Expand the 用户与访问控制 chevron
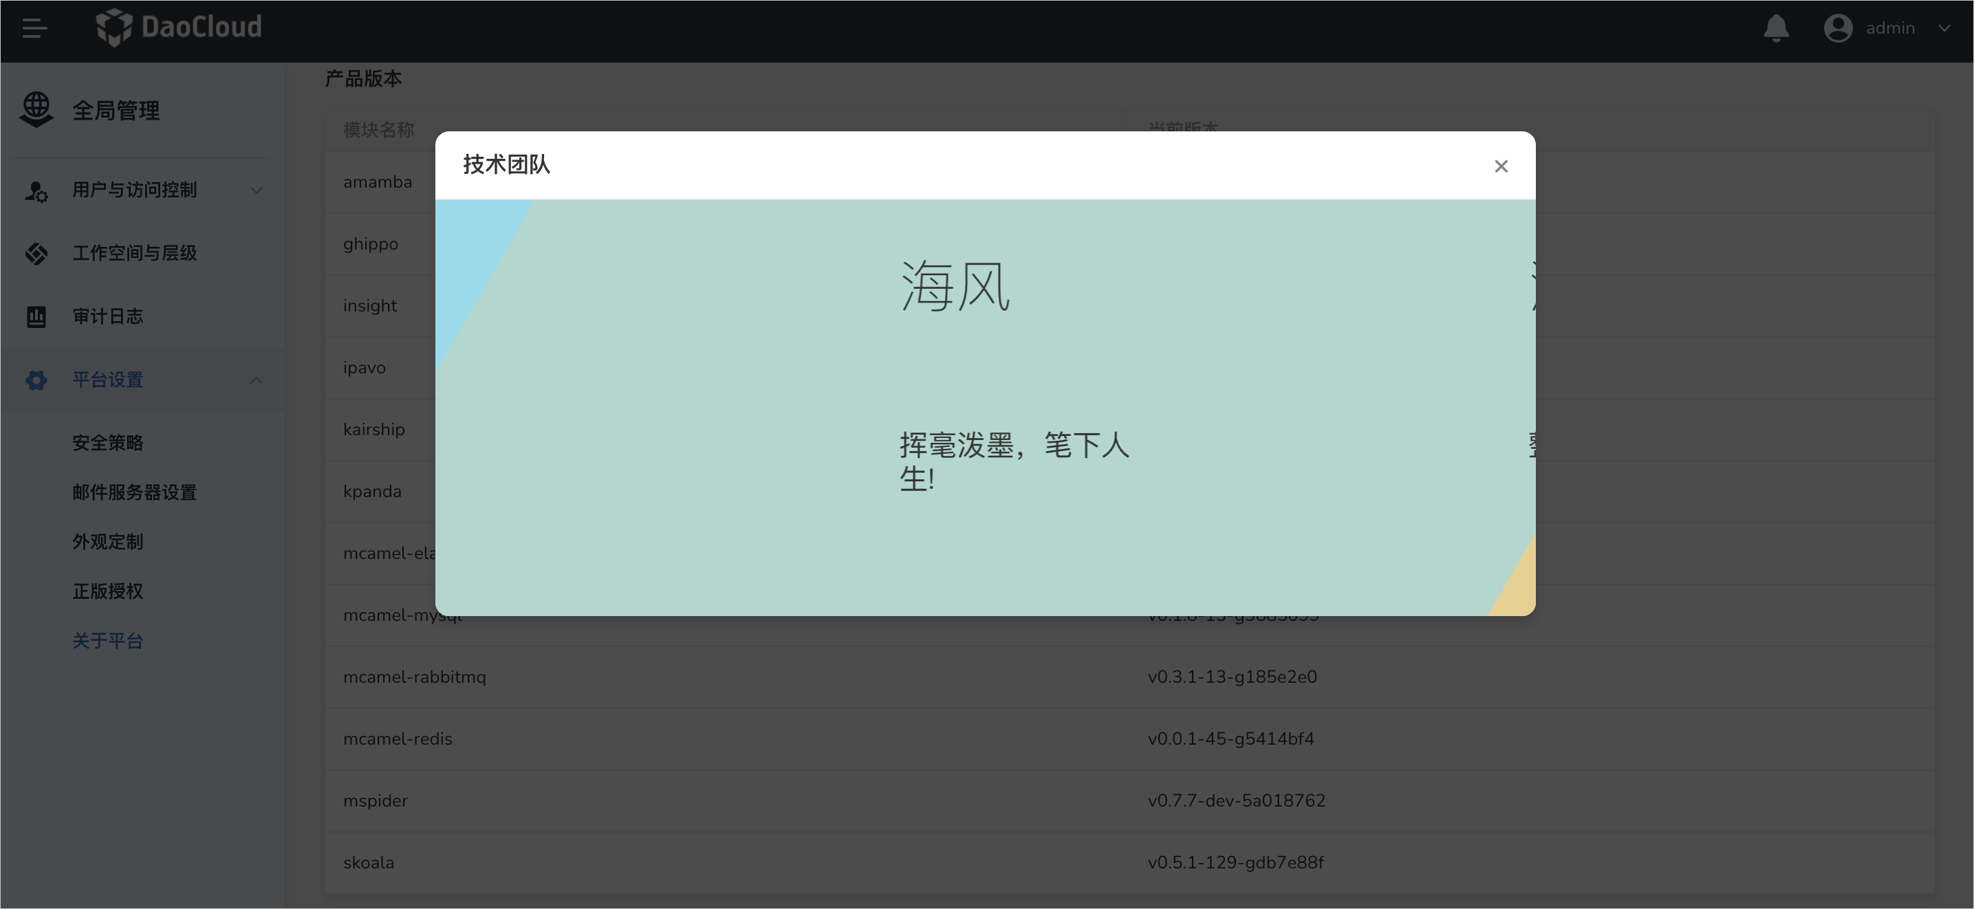 (257, 190)
